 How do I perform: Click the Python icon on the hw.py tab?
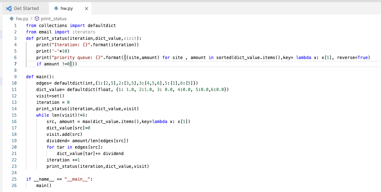[56, 8]
